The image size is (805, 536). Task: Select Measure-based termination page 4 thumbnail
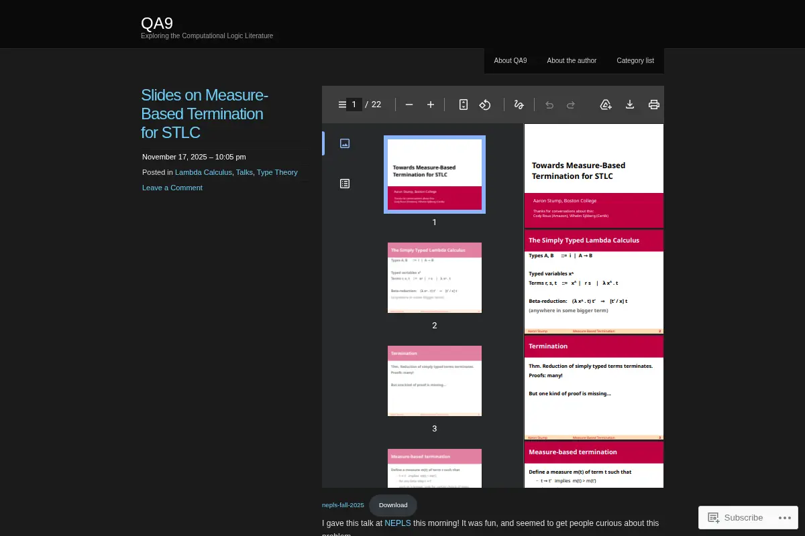coord(435,468)
